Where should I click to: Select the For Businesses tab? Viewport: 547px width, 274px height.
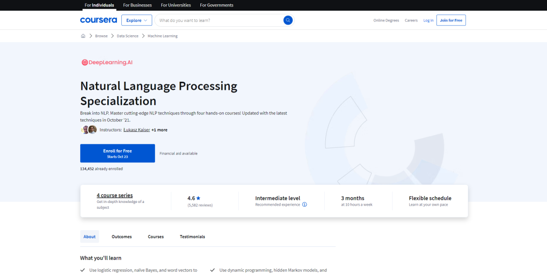point(137,5)
